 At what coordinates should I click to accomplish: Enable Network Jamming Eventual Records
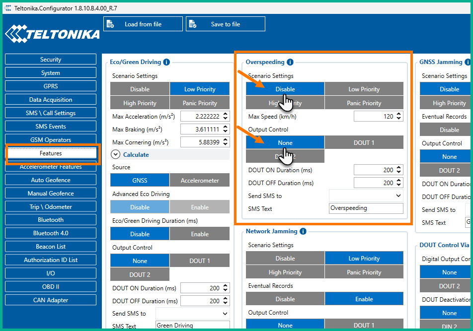pyautogui.click(x=364, y=299)
